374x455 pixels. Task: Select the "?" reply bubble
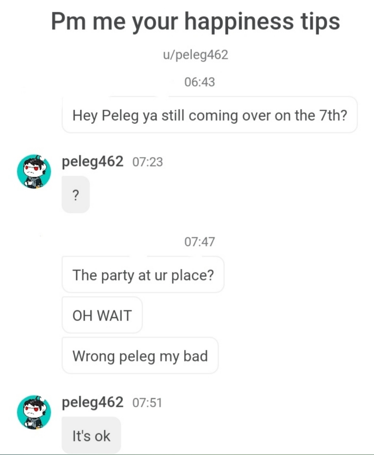[76, 195]
